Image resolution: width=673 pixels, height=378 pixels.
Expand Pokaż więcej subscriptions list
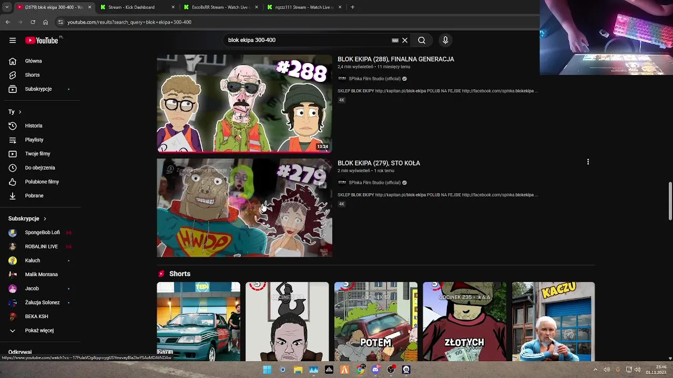pos(40,330)
